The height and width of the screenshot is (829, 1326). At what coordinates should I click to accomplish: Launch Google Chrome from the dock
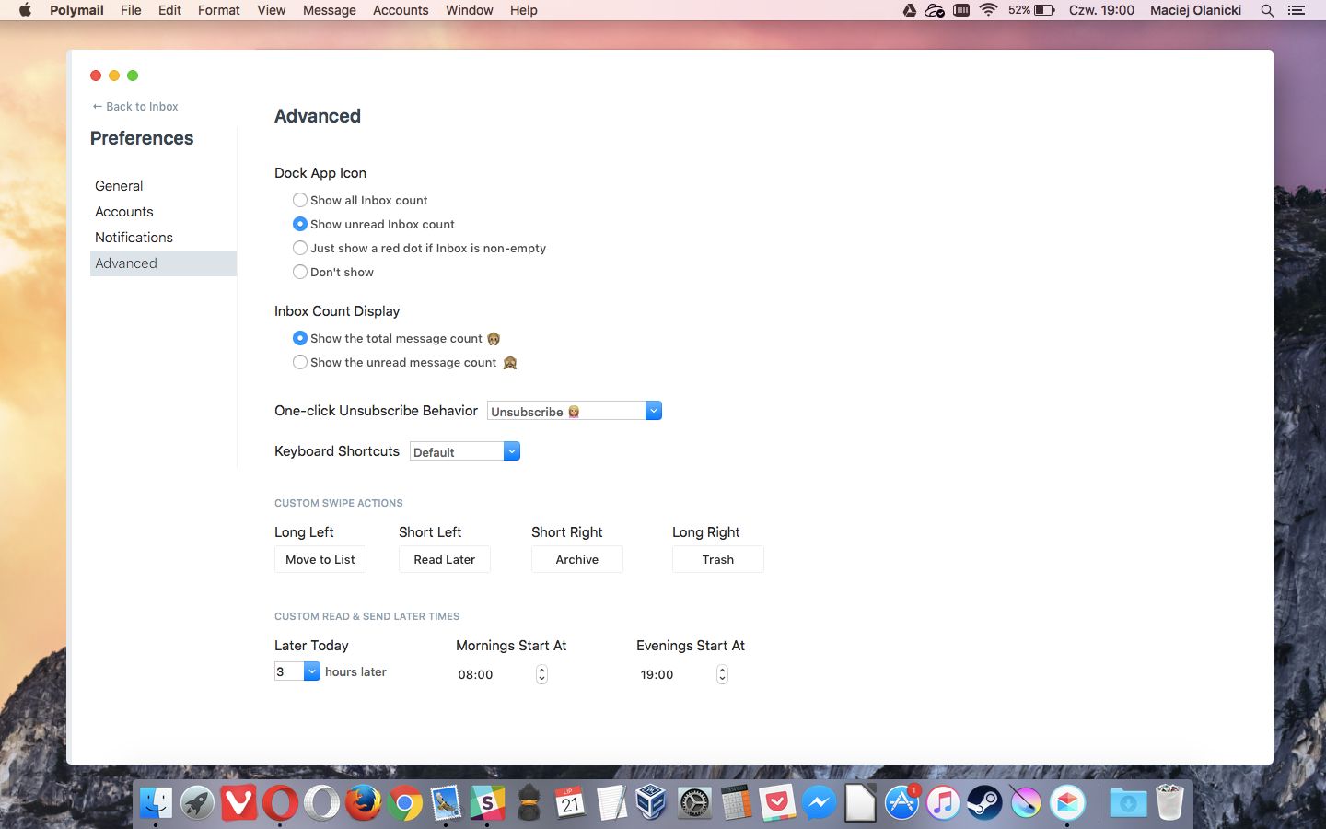404,803
